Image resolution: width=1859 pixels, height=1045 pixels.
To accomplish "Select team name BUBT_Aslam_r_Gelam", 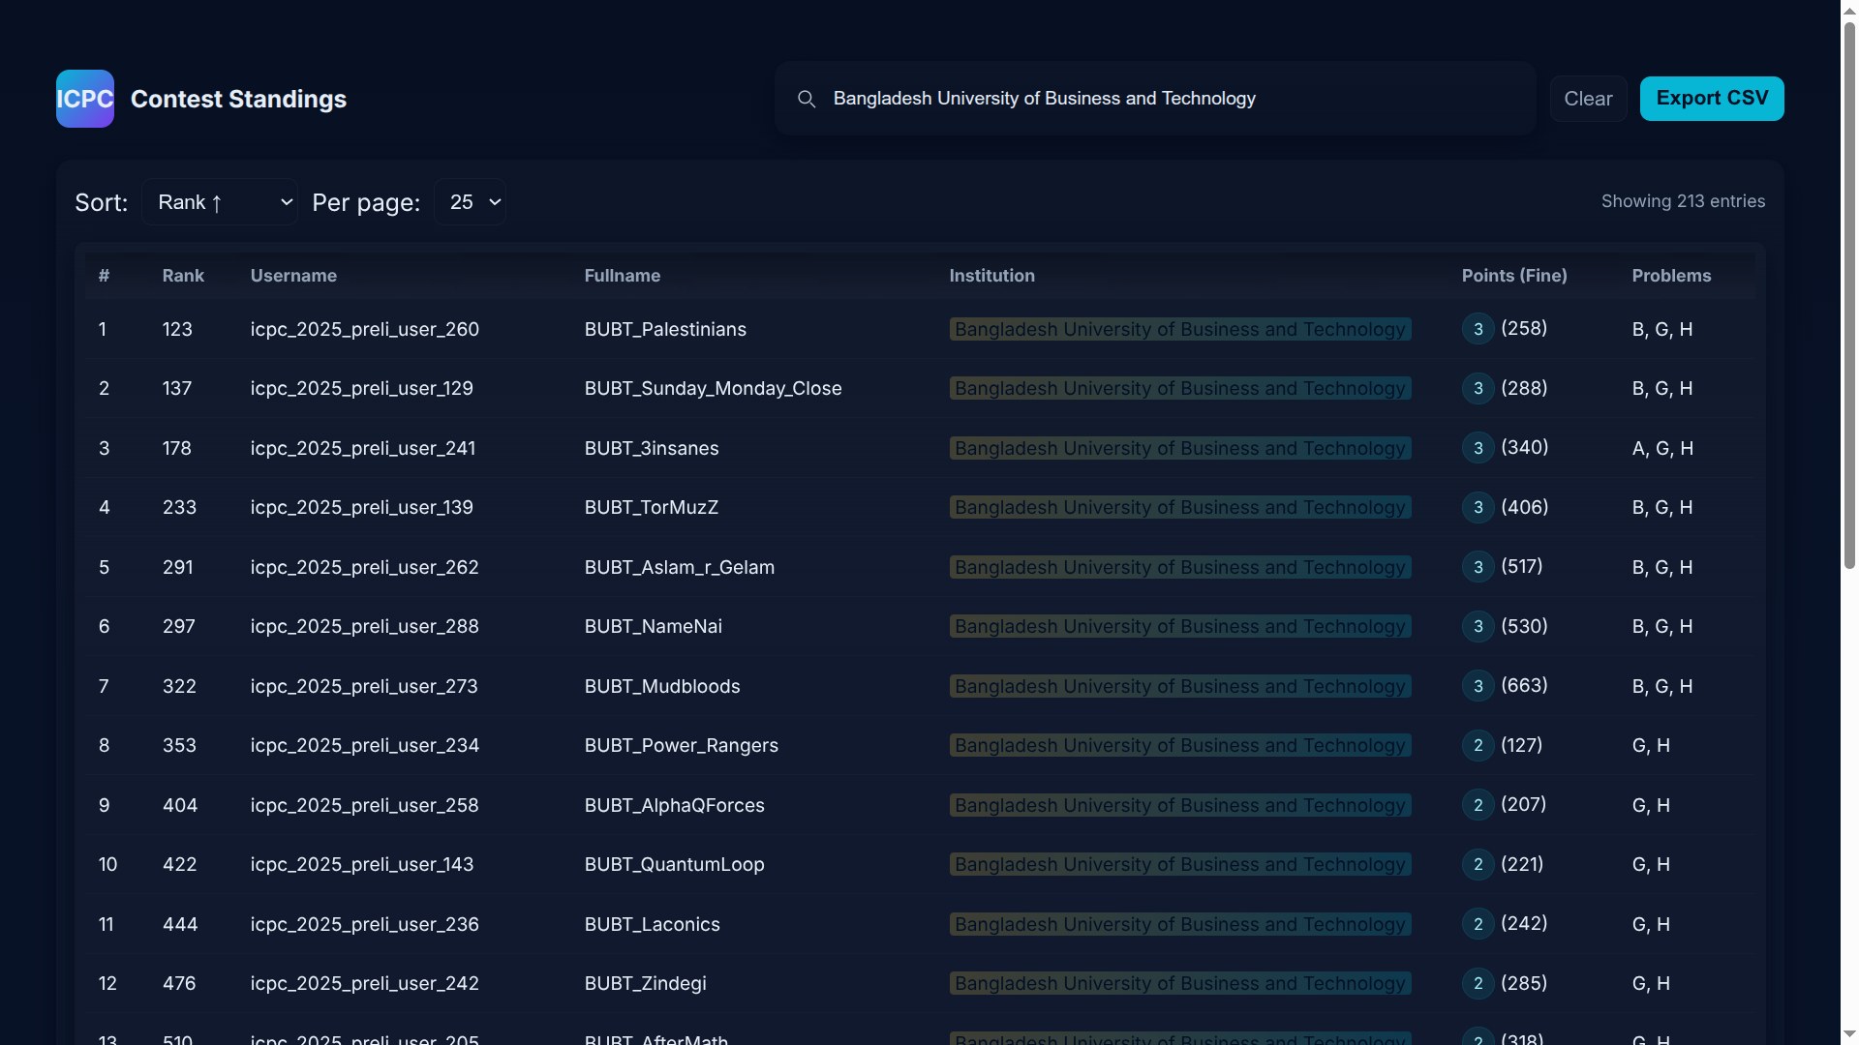I will pos(679,567).
